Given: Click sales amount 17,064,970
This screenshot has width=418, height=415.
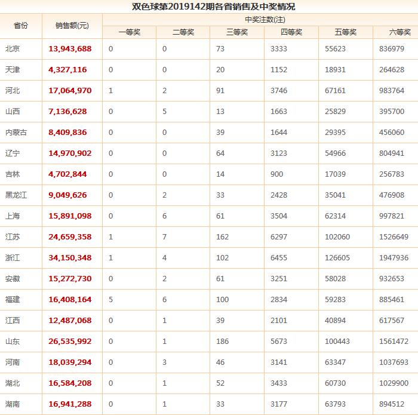Looking at the screenshot, I should 70,91.
